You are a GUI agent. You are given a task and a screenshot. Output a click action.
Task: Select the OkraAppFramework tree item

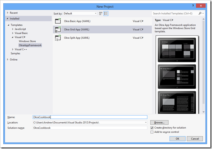[30, 45]
